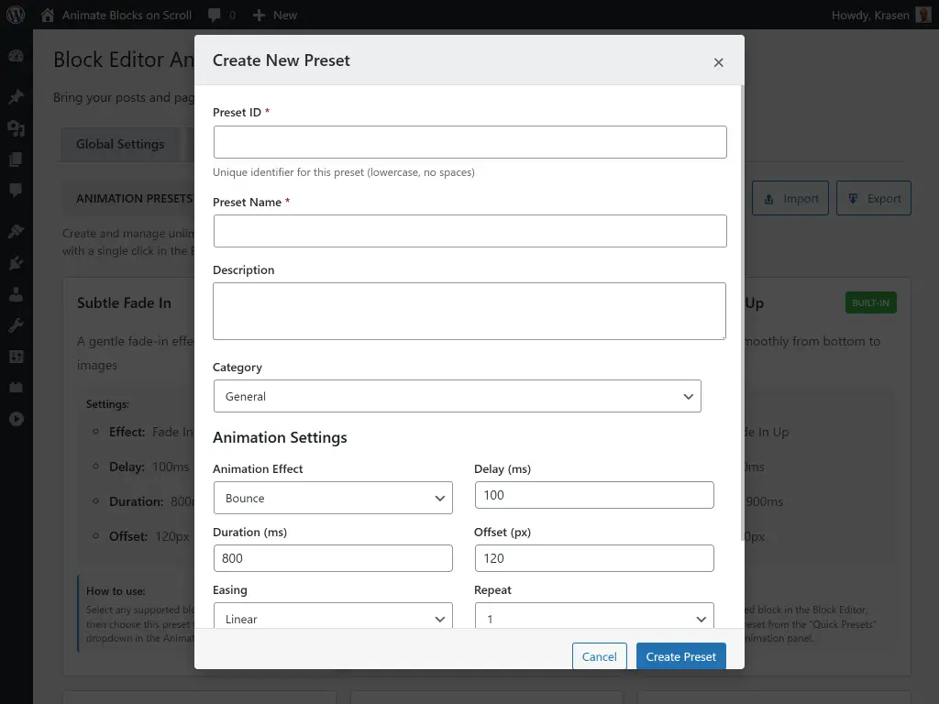Click the Pages icon in the sidebar

click(x=16, y=159)
